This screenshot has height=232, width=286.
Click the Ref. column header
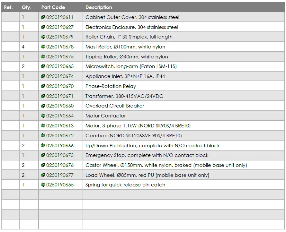pos(8,7)
